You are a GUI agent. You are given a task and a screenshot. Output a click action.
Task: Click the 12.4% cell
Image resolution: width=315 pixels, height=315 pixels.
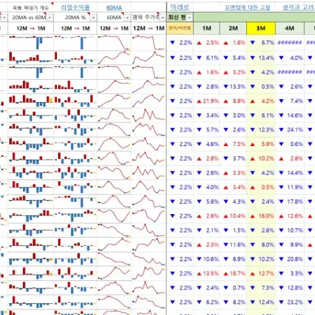pos(261,302)
